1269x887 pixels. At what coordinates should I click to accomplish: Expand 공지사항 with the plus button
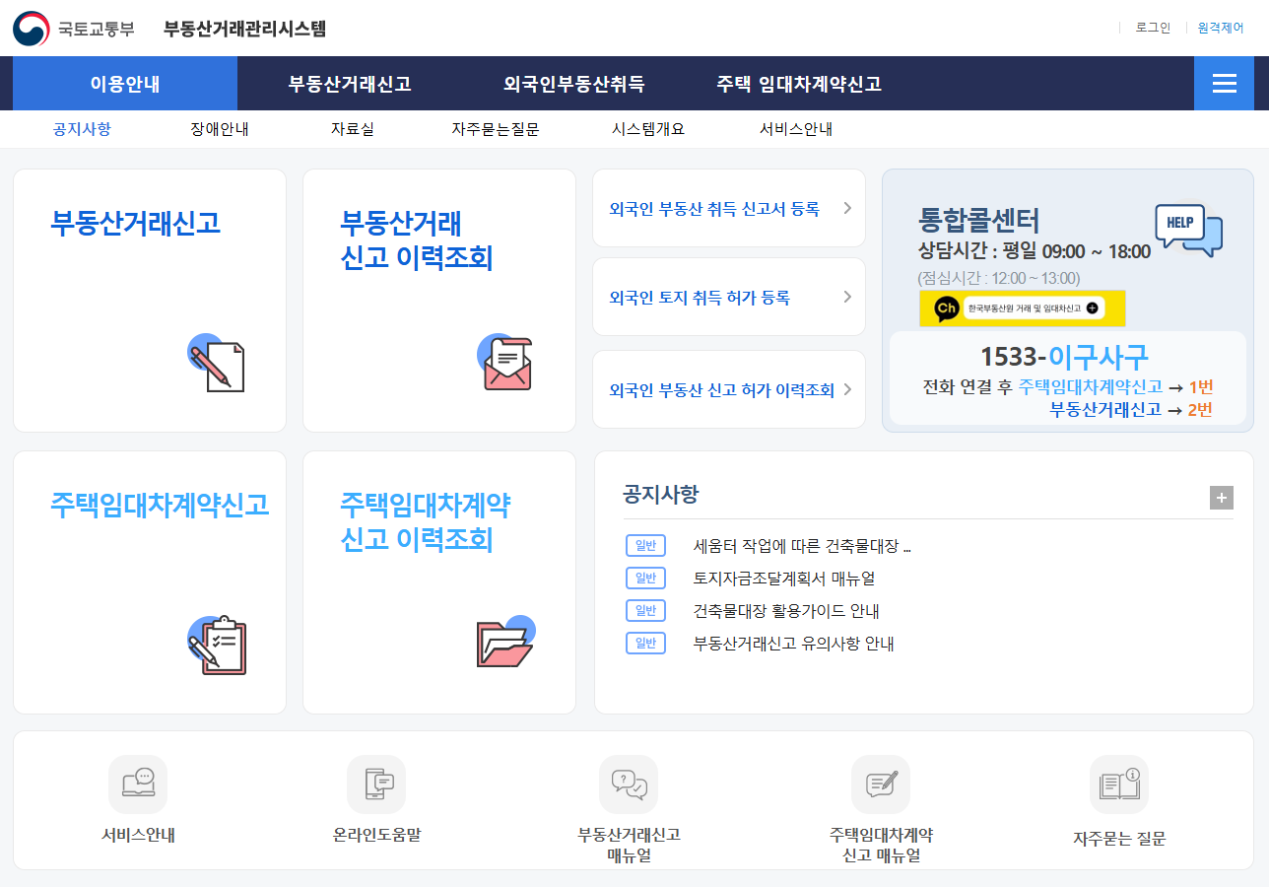tap(1221, 498)
